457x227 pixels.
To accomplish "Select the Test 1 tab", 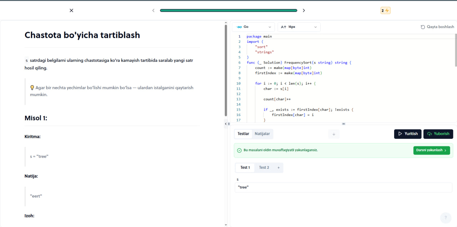I will click(245, 167).
